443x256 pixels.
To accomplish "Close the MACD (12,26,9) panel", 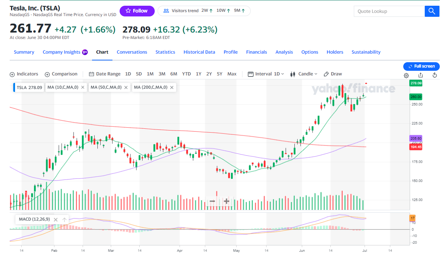I will 56,220.
